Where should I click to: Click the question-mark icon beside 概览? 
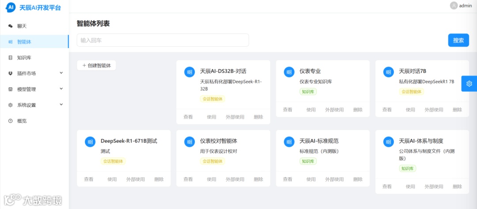[x=10, y=121]
